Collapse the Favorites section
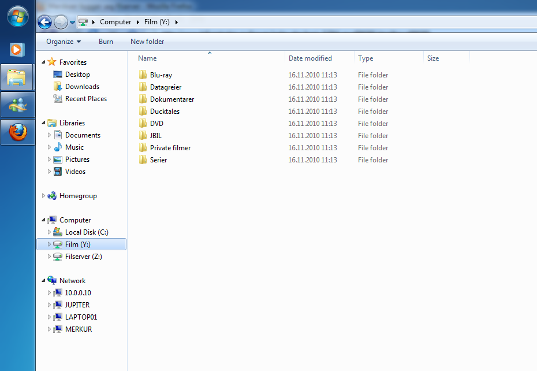The width and height of the screenshot is (537, 371). 43,62
